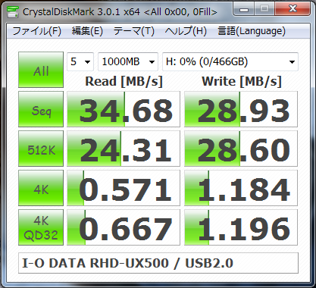Close the CrystalDiskMark window
This screenshot has width=316, height=288.
point(293,9)
